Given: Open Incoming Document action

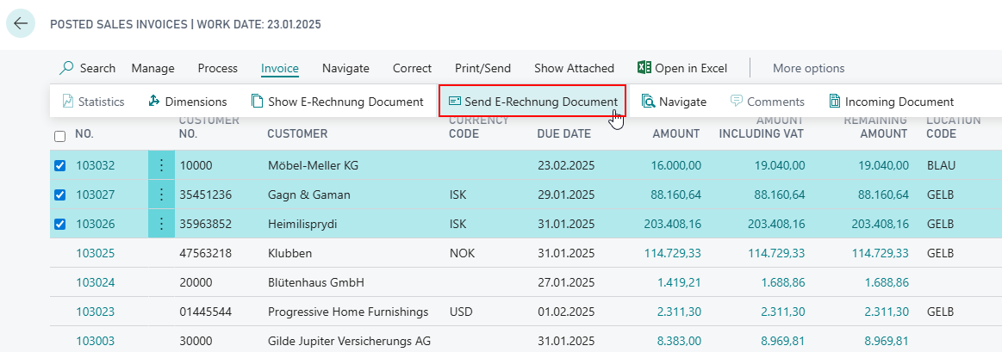Looking at the screenshot, I should pyautogui.click(x=891, y=102).
